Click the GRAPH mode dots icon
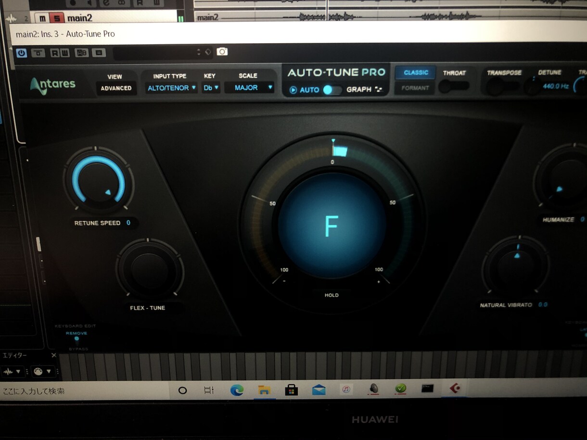The width and height of the screenshot is (587, 440). [379, 89]
